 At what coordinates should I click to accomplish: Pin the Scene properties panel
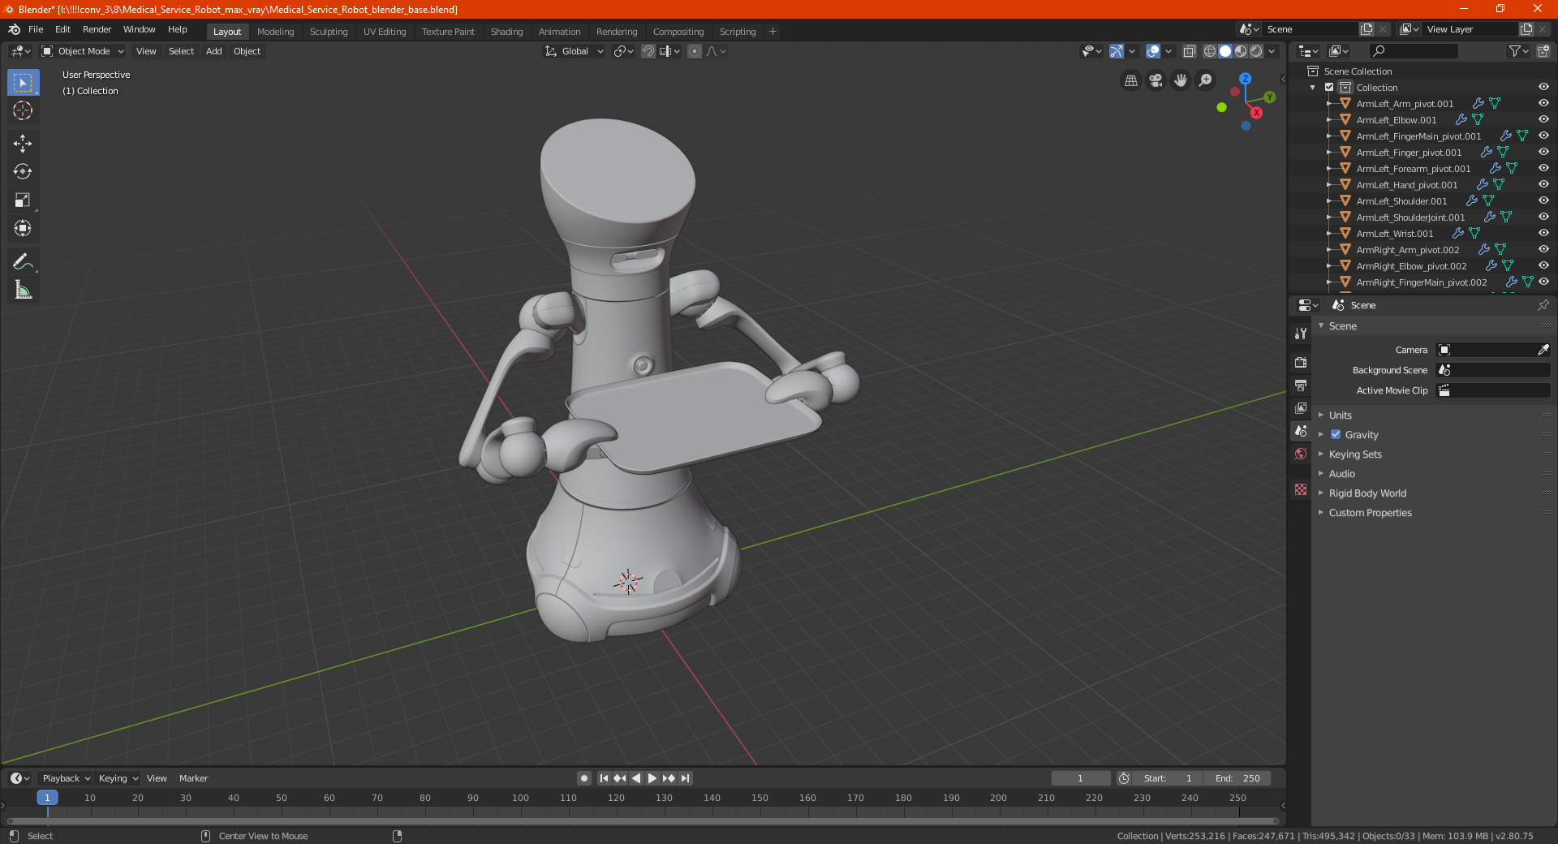(1543, 305)
